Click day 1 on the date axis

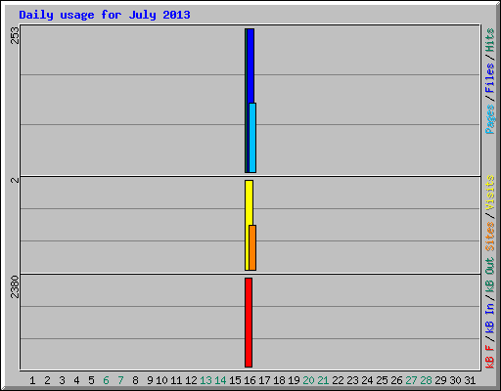coord(32,380)
